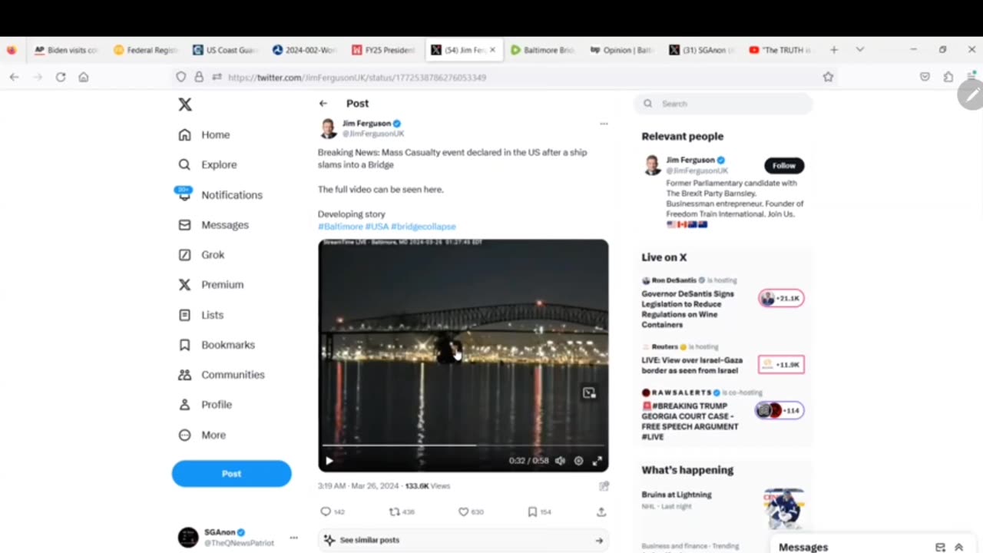The height and width of the screenshot is (553, 983).
Task: Click the Lists icon
Action: coord(184,315)
